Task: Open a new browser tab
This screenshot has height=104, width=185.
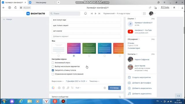Action: pos(58,2)
